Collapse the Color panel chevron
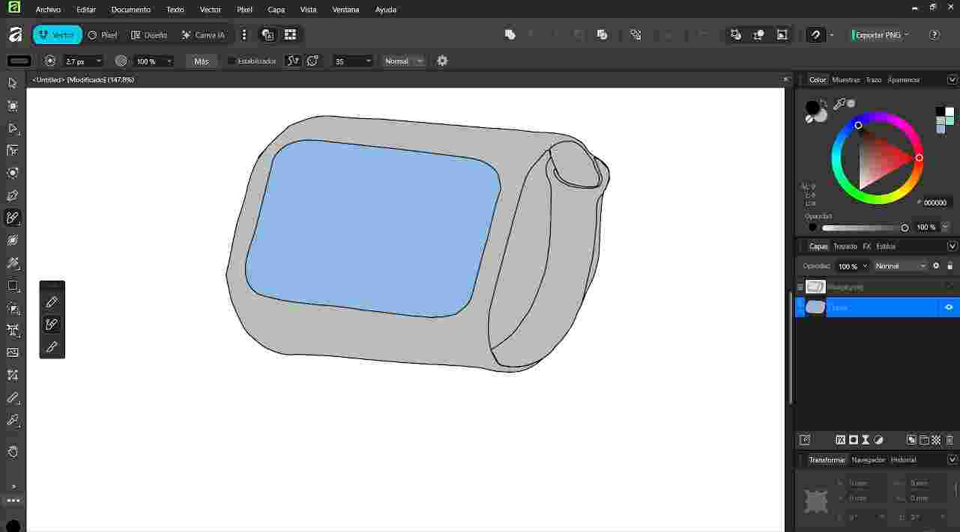Viewport: 960px width, 532px height. 953,79
